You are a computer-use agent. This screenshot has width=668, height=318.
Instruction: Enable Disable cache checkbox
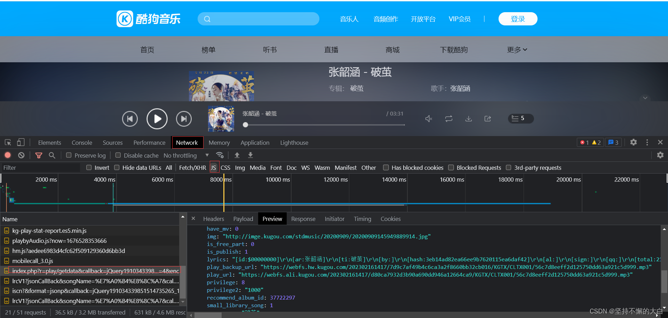(x=118, y=155)
